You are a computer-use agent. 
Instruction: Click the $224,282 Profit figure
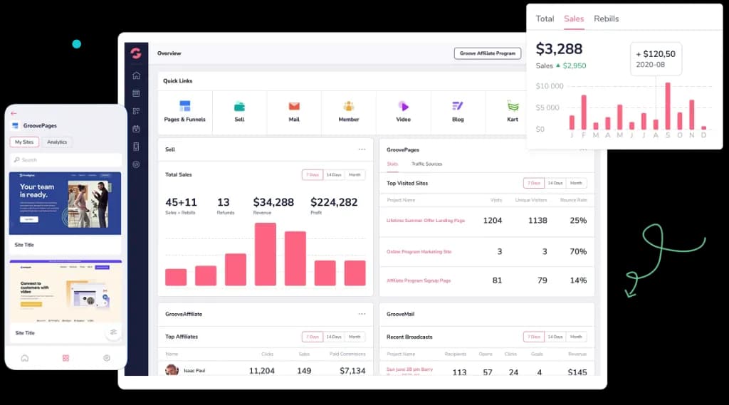pyautogui.click(x=334, y=202)
